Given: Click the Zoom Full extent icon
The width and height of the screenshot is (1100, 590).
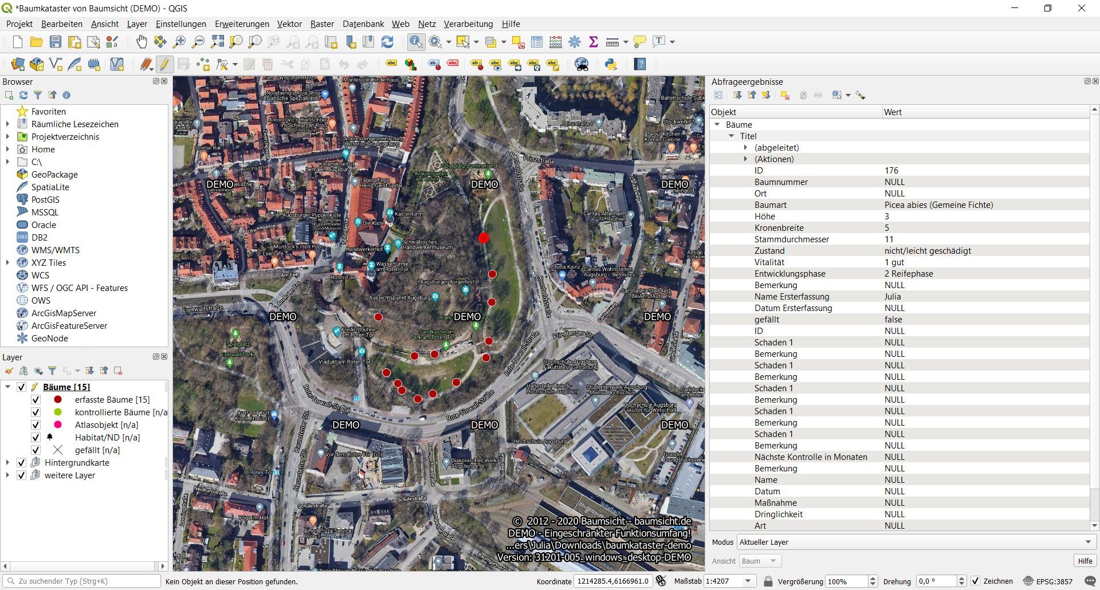Looking at the screenshot, I should (x=217, y=42).
